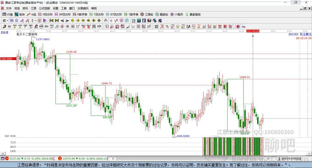Select the hand pan tool
Viewport: 312px width, 168px height.
pyautogui.click(x=106, y=21)
